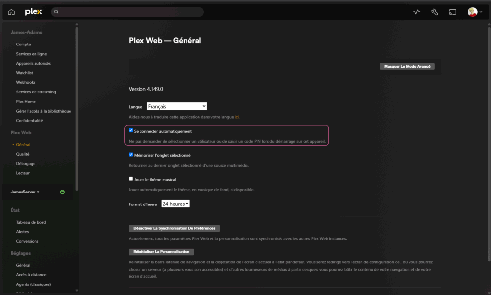Open Appareils autorisés page

pyautogui.click(x=33, y=63)
